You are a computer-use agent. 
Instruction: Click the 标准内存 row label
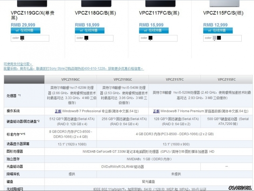[16, 134]
